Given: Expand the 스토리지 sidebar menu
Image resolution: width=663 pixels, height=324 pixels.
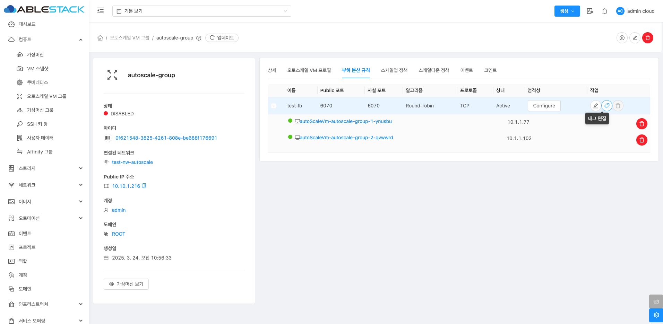Looking at the screenshot, I should pyautogui.click(x=45, y=168).
